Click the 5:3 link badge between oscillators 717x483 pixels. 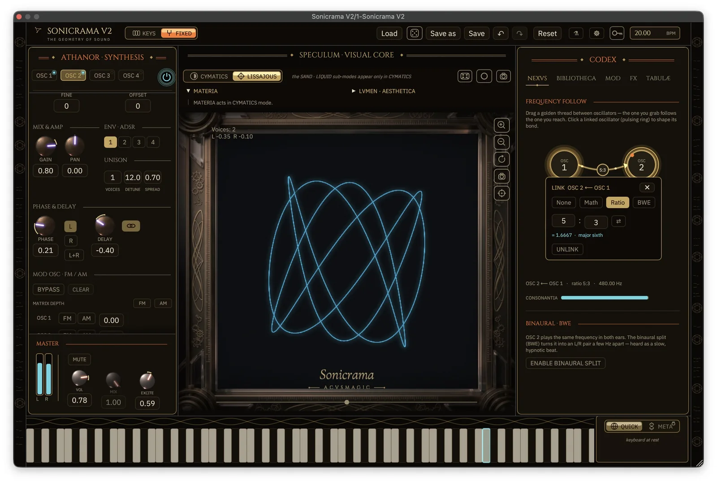coord(603,170)
